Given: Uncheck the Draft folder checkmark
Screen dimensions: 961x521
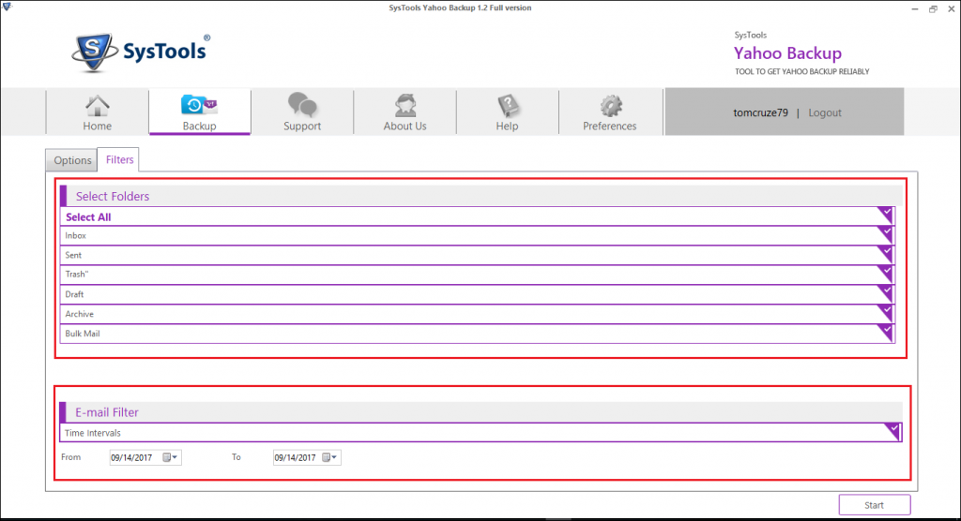Looking at the screenshot, I should click(885, 293).
